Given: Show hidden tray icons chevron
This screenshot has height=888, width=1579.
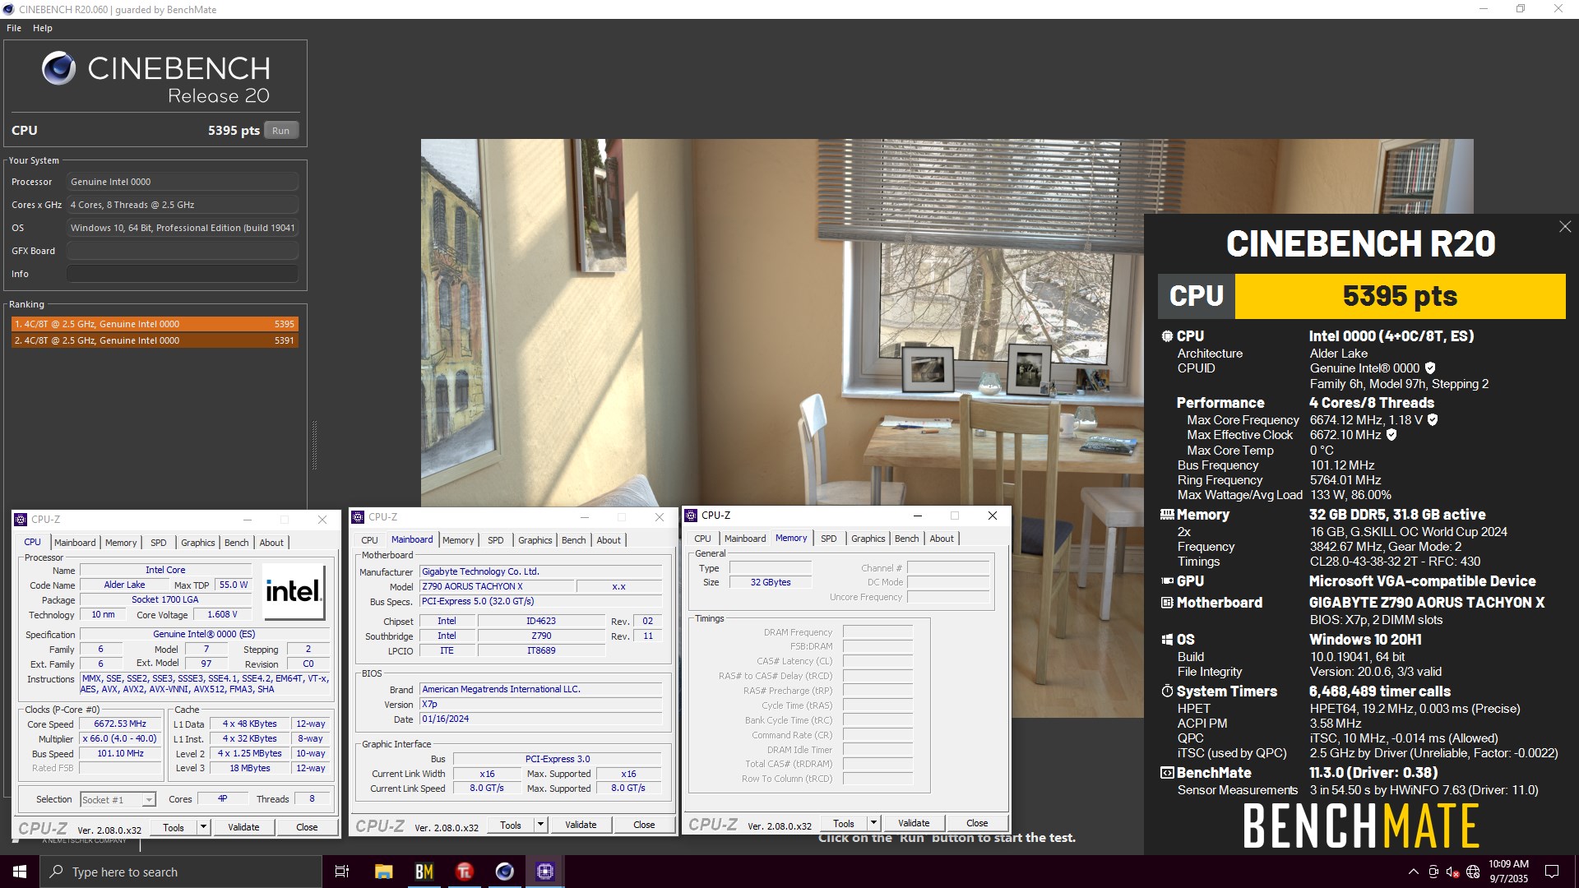Looking at the screenshot, I should click(x=1414, y=872).
